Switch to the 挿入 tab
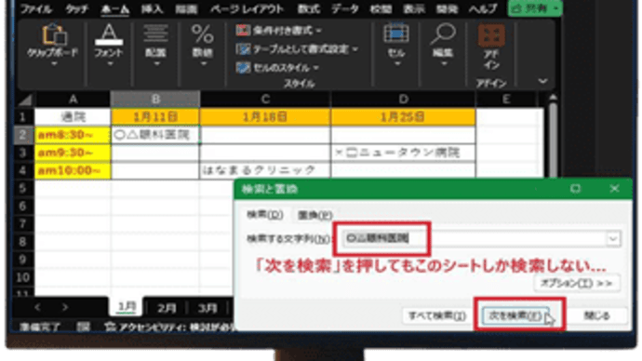 click(x=152, y=8)
